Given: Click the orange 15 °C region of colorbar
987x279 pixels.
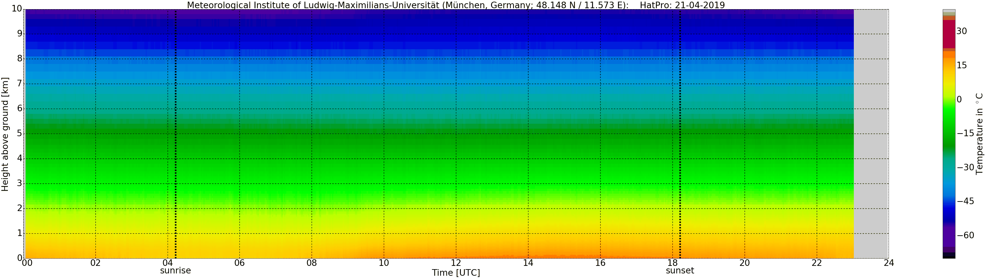Looking at the screenshot, I should click(949, 65).
